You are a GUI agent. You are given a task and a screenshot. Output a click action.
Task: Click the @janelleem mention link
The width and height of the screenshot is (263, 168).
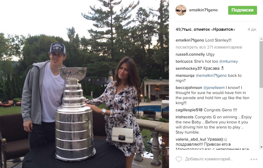(214, 88)
